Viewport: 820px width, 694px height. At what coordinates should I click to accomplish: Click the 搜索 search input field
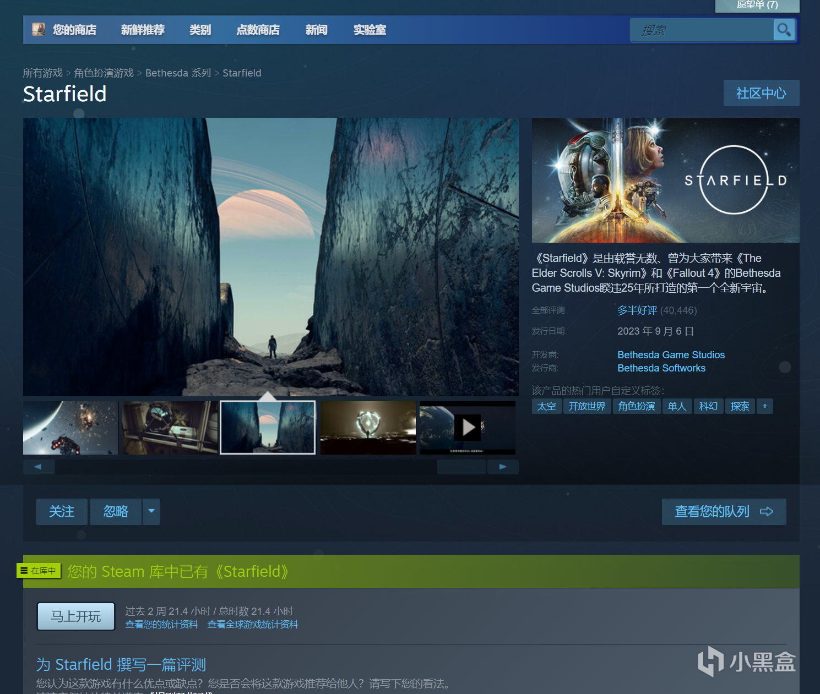pyautogui.click(x=702, y=30)
